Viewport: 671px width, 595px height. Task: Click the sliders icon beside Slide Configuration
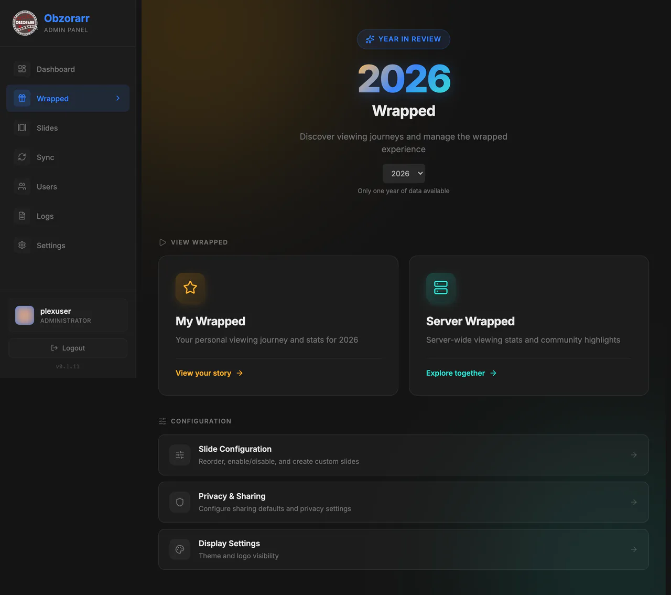(x=180, y=455)
